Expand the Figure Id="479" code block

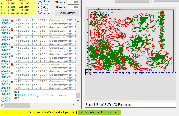click(x=12, y=20)
